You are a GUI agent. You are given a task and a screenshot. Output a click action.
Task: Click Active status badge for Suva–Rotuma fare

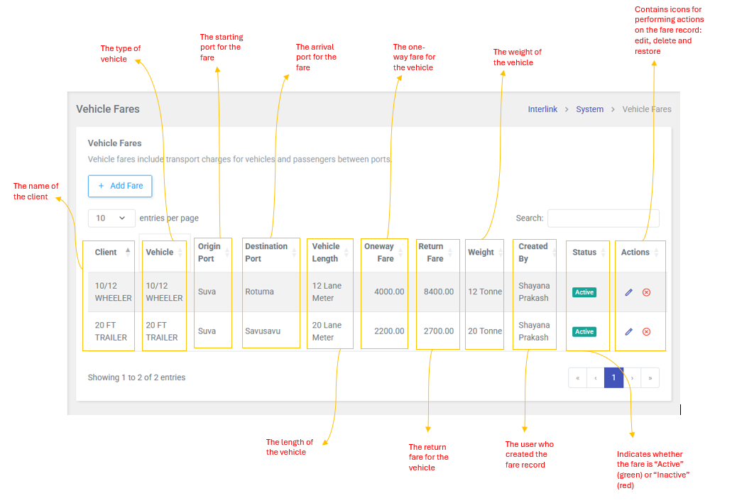click(x=584, y=292)
